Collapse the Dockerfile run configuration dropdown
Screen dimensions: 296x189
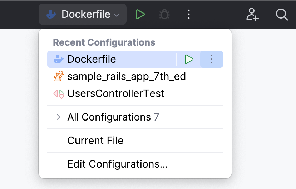83,15
